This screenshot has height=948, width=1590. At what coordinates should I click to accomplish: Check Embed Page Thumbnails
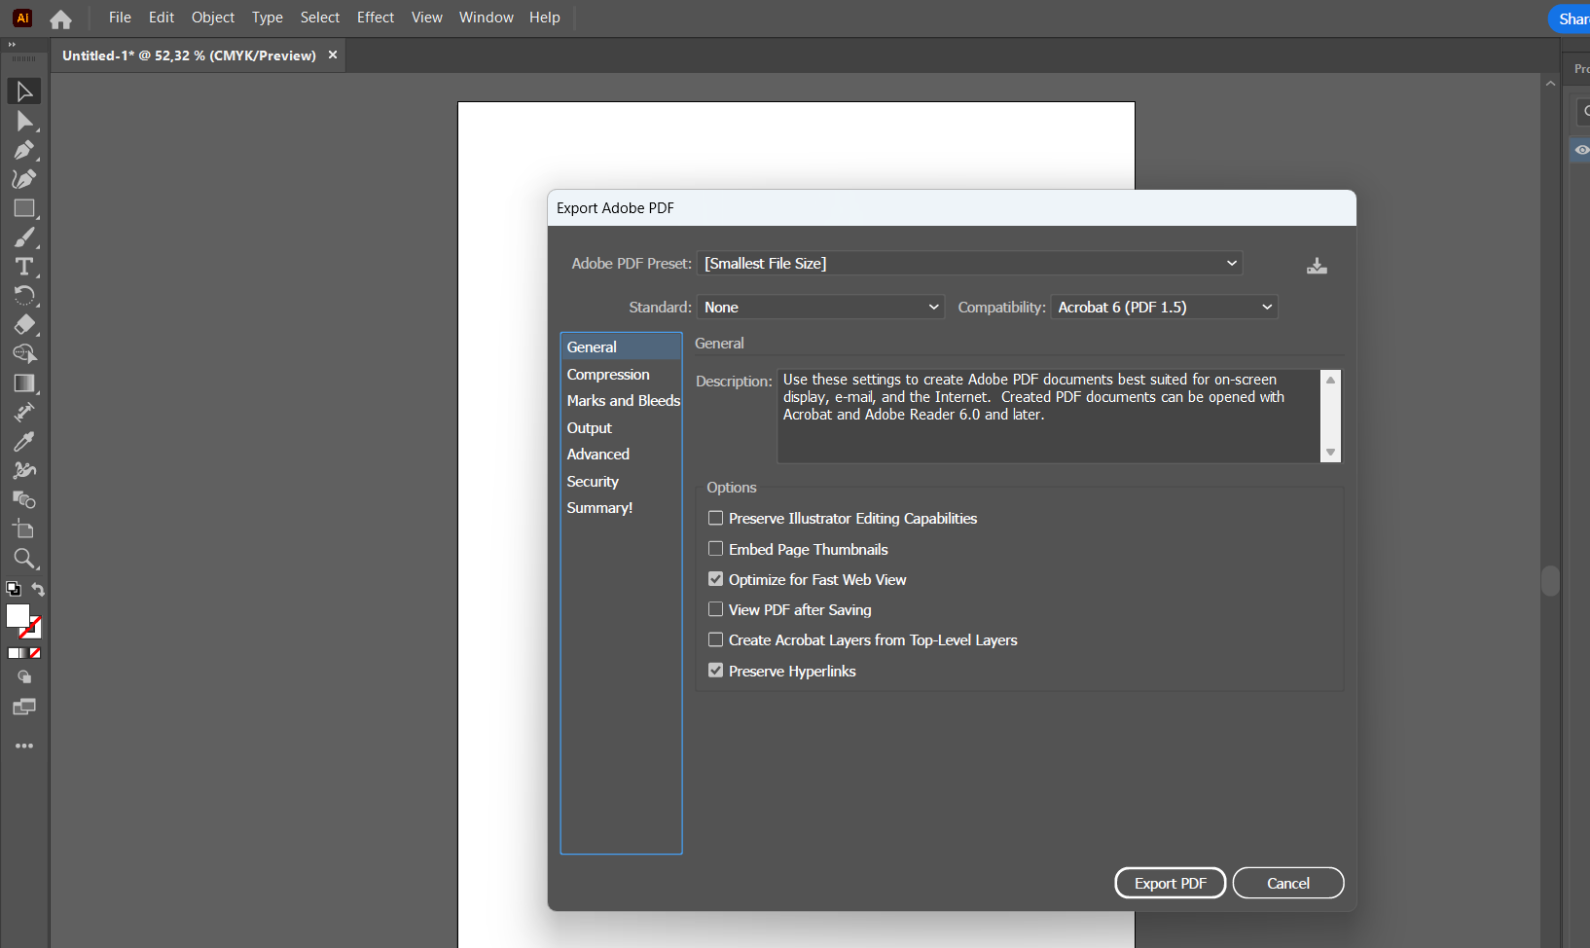click(716, 549)
